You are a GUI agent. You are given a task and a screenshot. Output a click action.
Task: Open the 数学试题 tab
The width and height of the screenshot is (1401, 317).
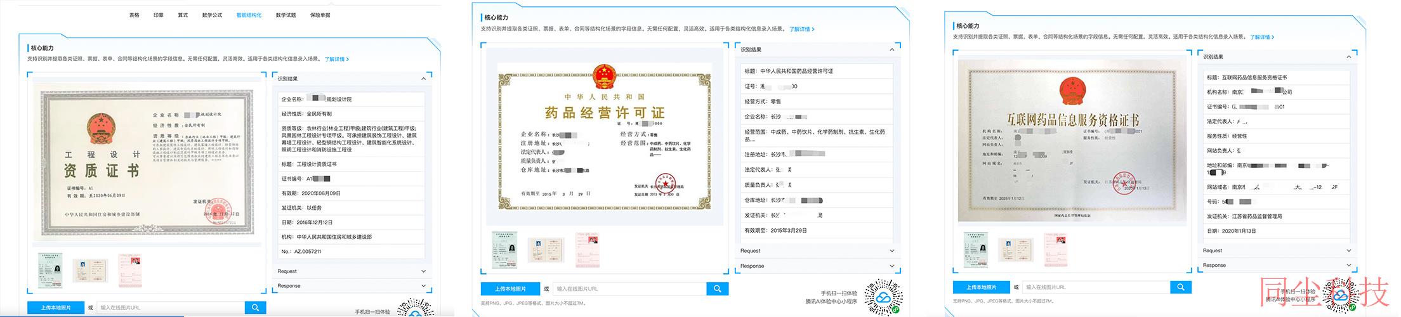click(x=286, y=15)
